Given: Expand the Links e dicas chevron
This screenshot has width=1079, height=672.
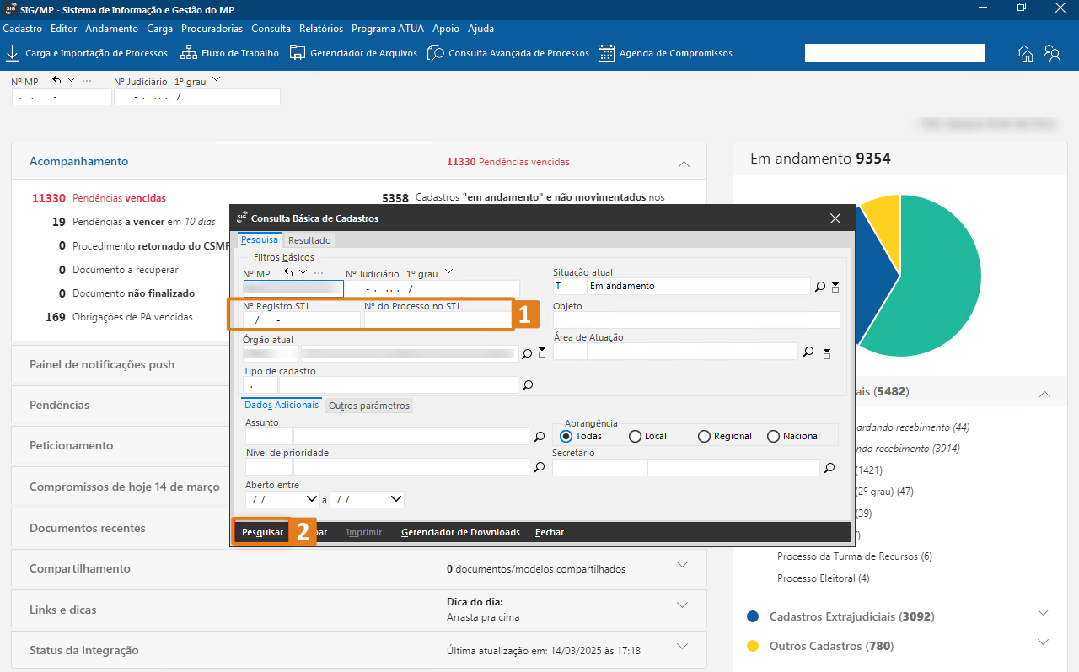Looking at the screenshot, I should [683, 605].
